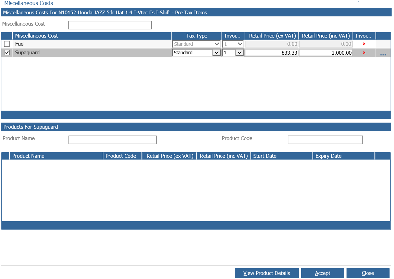Focus the Product Code filter field

click(x=325, y=140)
